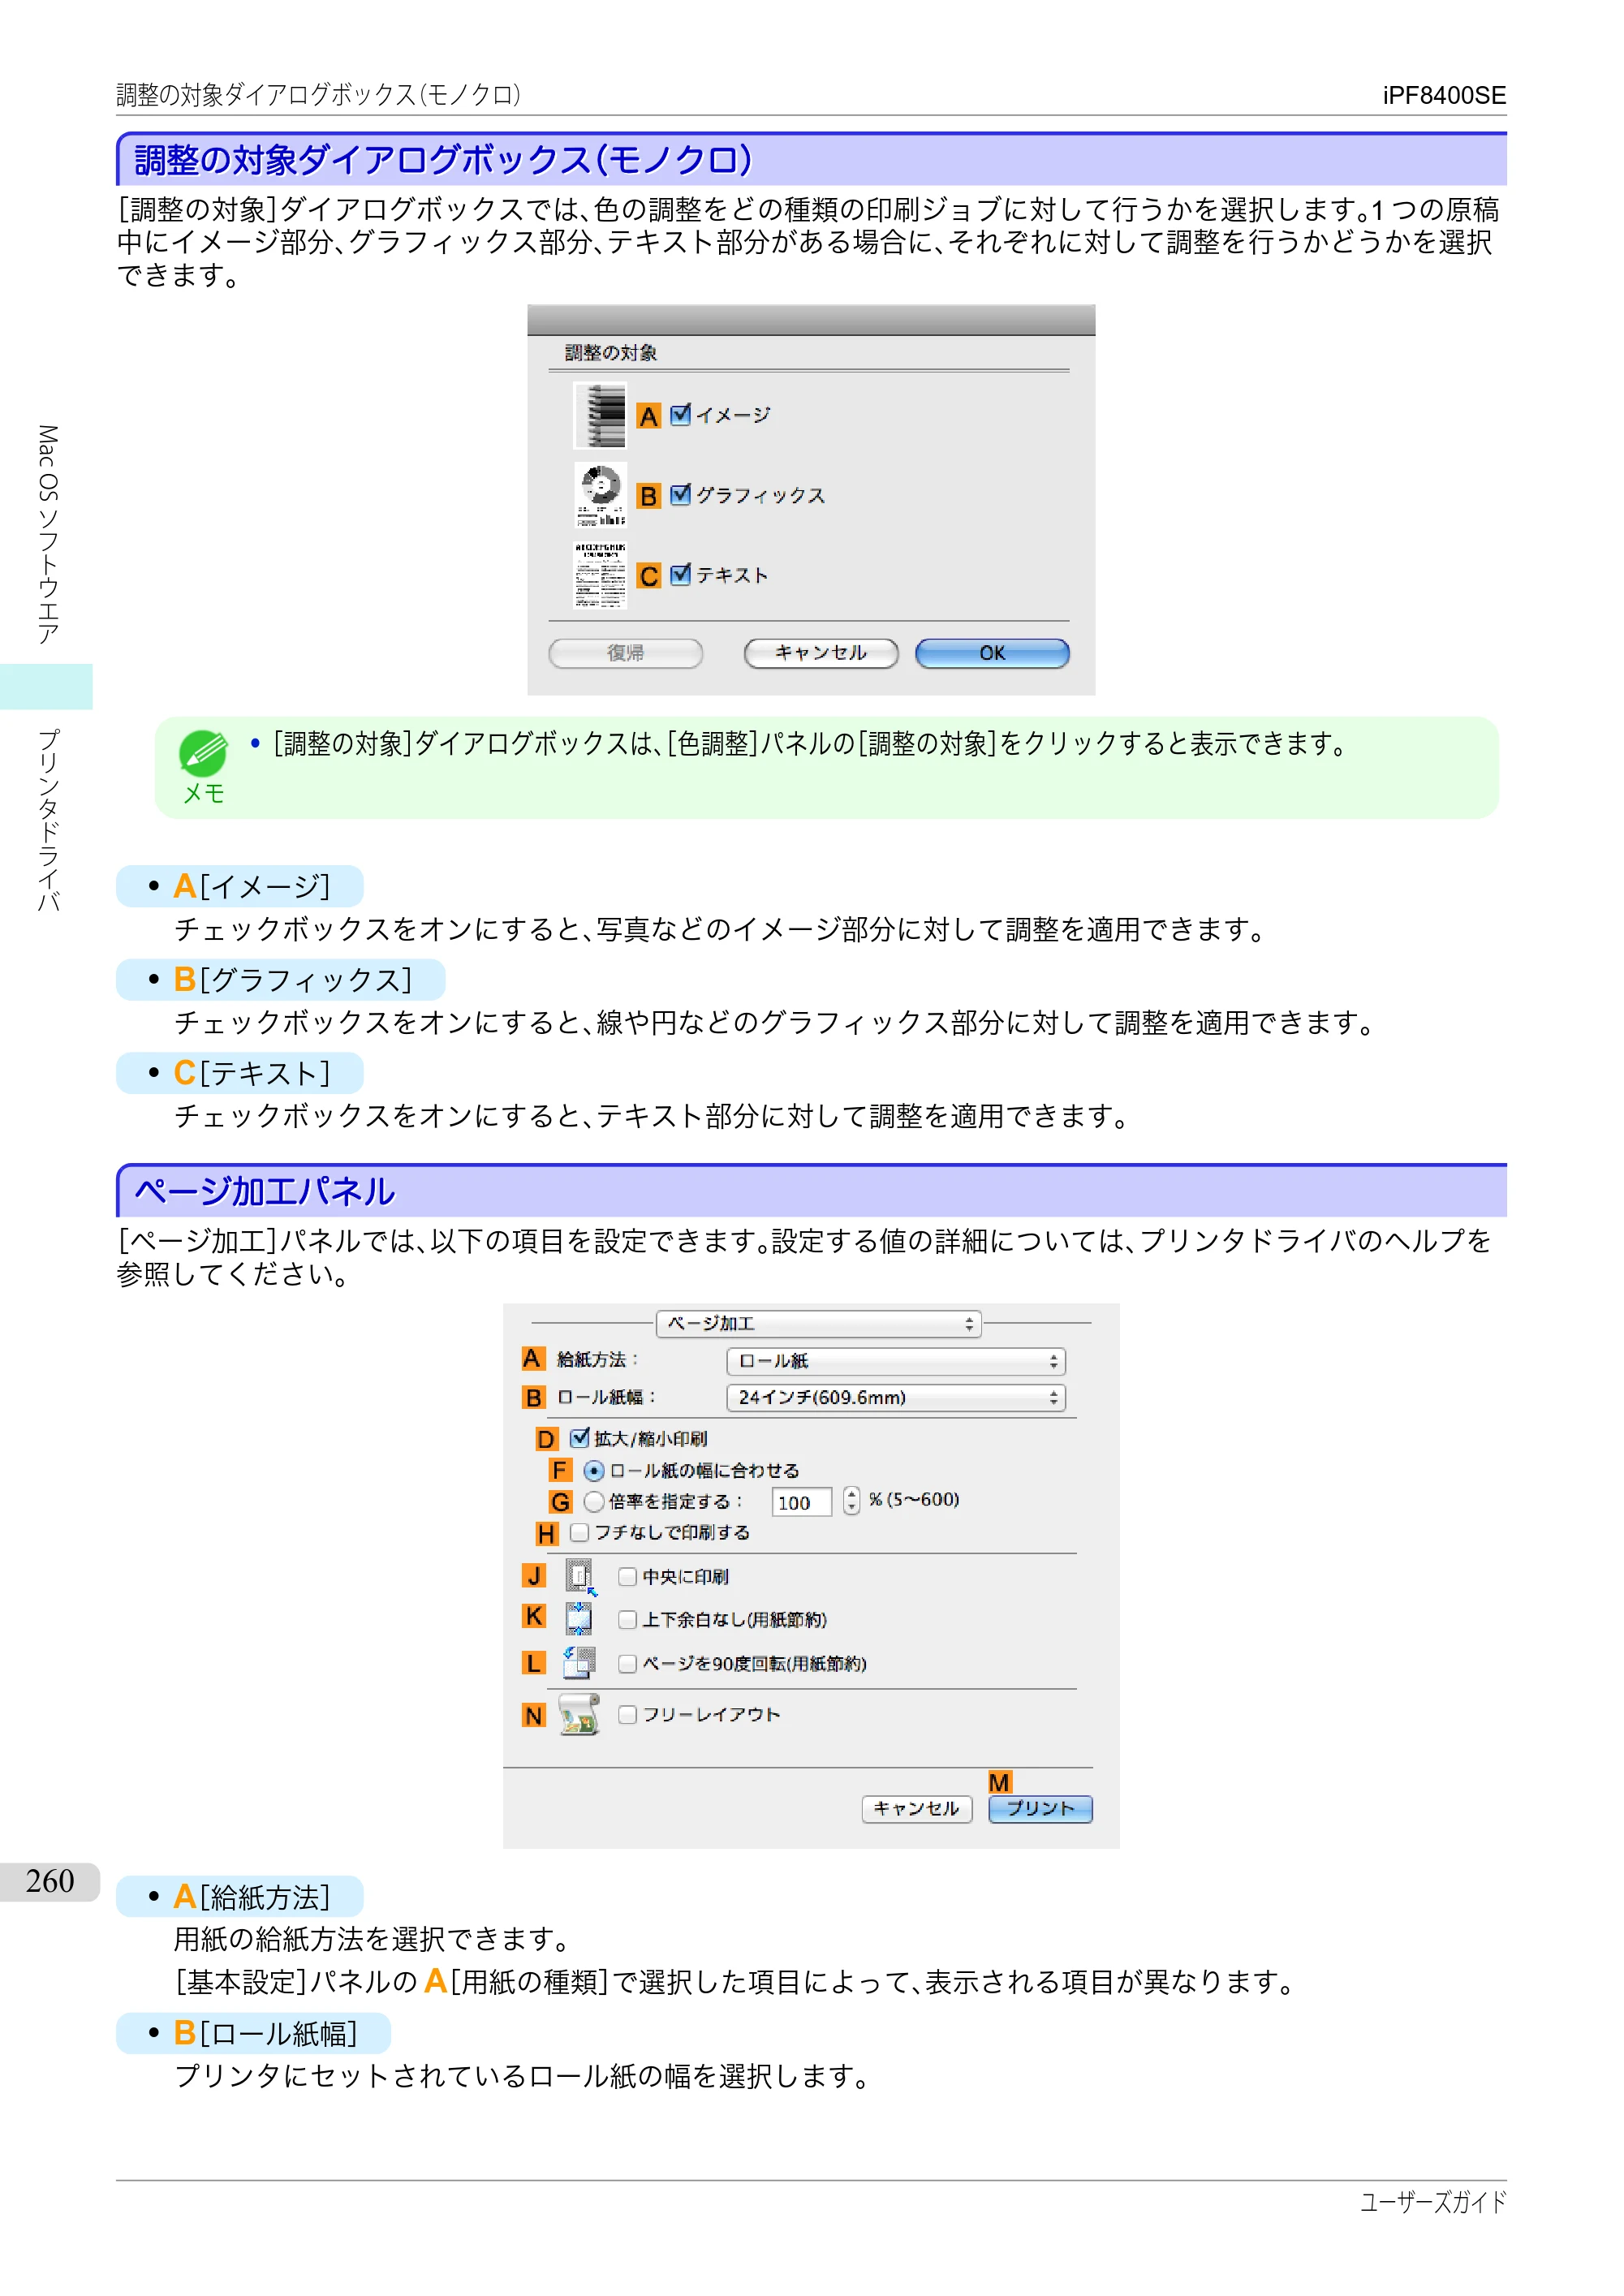This screenshot has height=2296, width=1624.
Task: Click the iPF8400SE header text
Action: click(1444, 95)
